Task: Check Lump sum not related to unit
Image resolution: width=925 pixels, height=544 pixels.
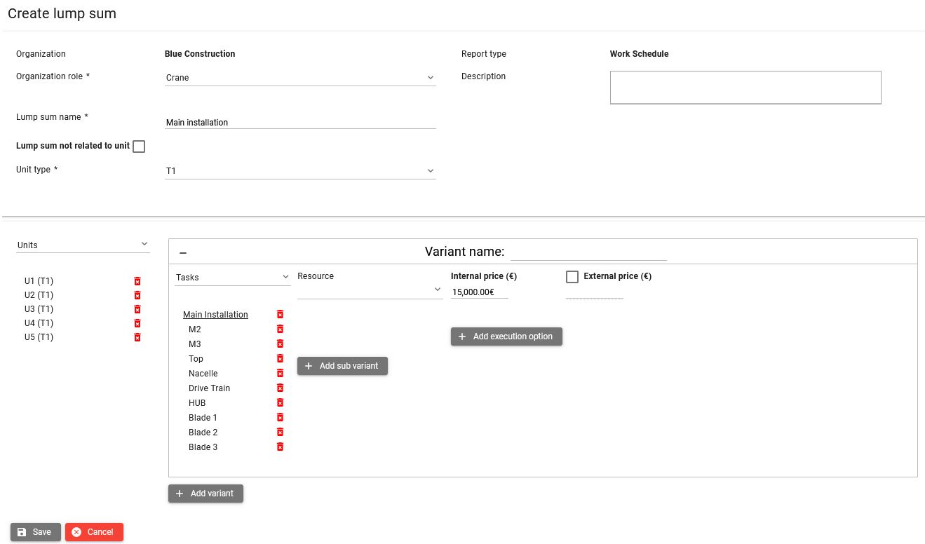Action: click(139, 147)
